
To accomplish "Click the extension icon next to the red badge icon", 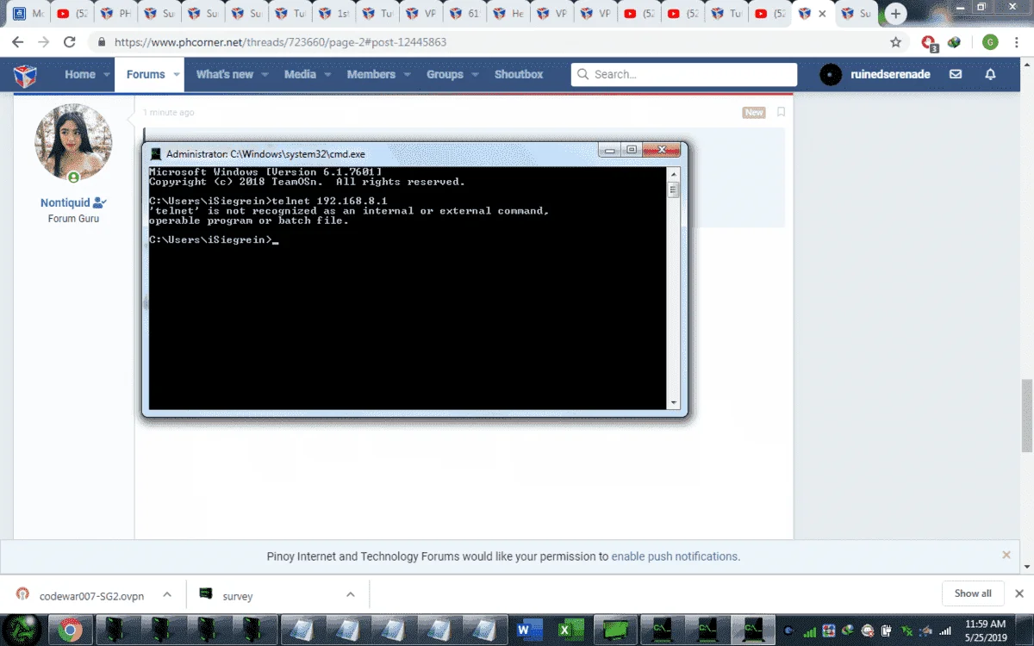I will click(x=954, y=41).
